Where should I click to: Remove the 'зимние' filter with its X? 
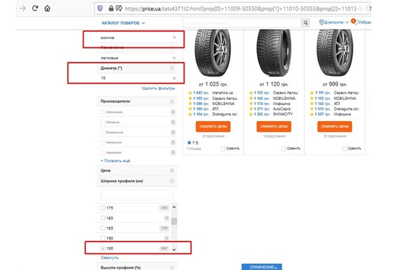pos(174,37)
